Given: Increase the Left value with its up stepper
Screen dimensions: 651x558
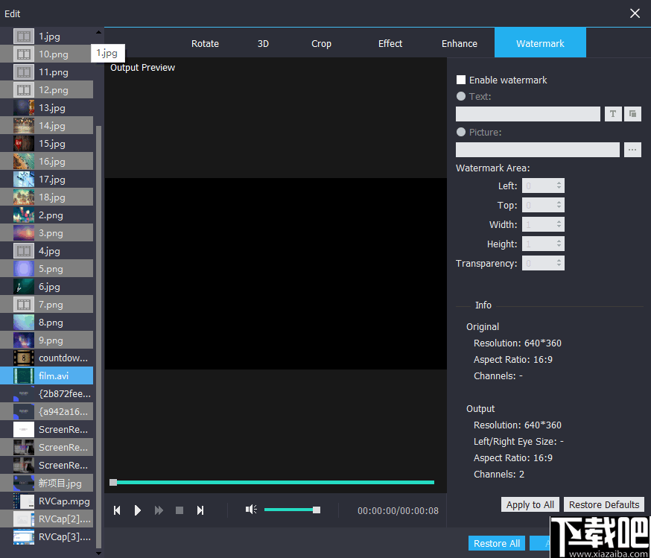Looking at the screenshot, I should click(560, 182).
